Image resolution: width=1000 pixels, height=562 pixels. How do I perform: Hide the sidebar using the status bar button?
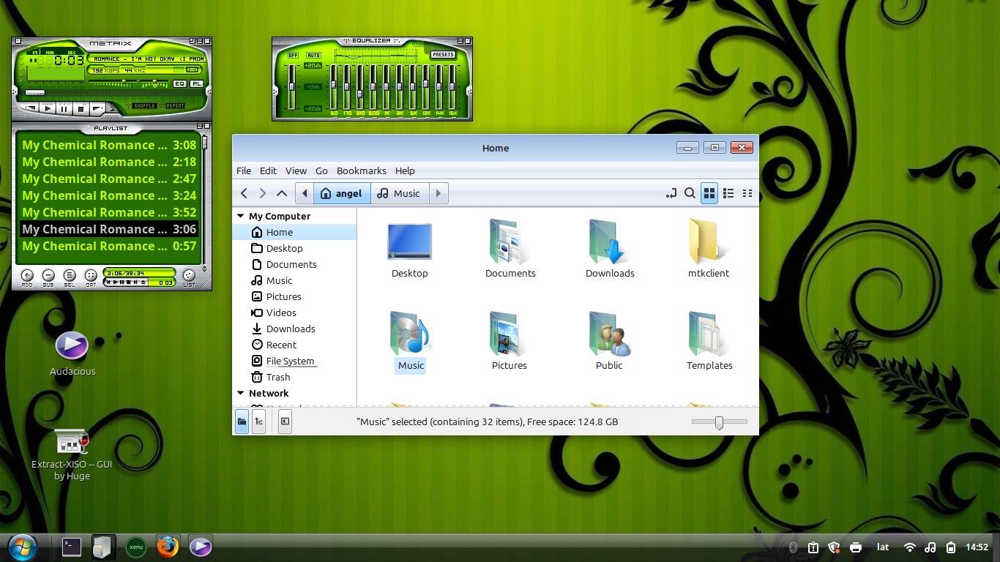pos(285,421)
